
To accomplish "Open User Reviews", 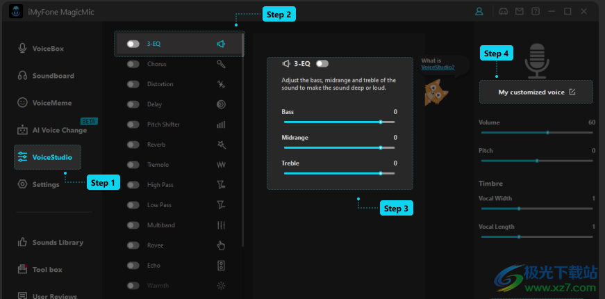I will tap(47, 295).
